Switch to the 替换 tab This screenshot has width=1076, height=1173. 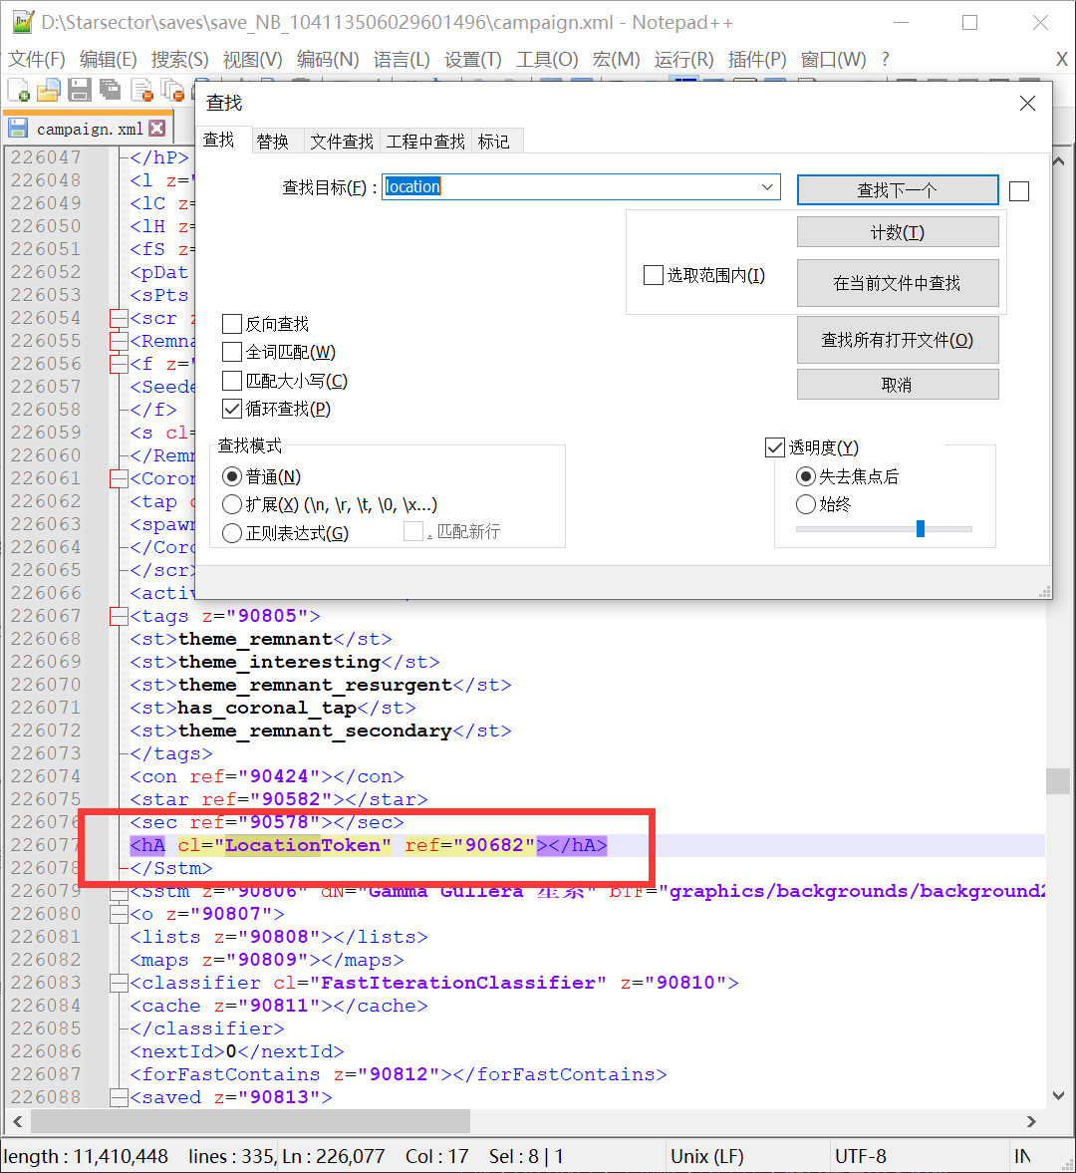pos(272,142)
